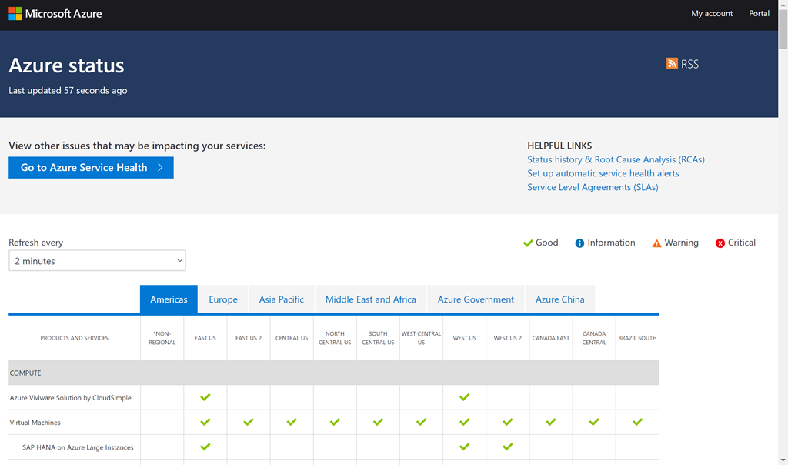Click the Microsoft Azure logo
This screenshot has width=788, height=465.
click(x=55, y=14)
